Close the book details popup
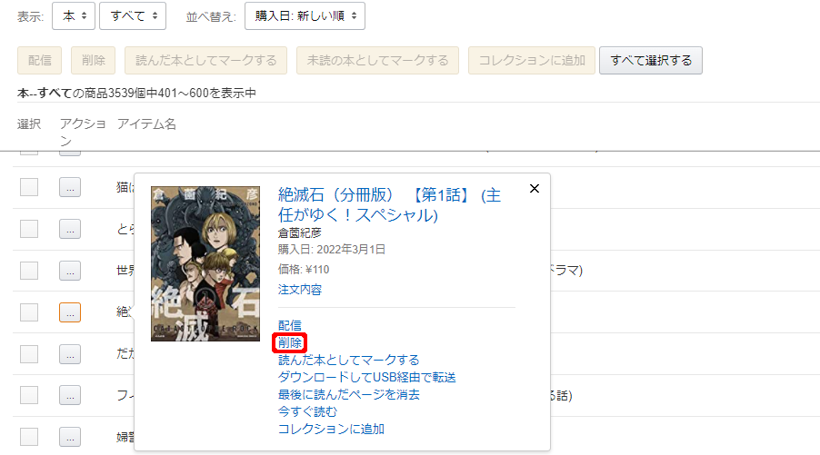This screenshot has width=820, height=455. pyautogui.click(x=534, y=189)
